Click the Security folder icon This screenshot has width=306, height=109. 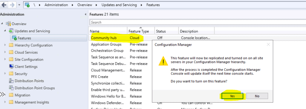point(11,74)
